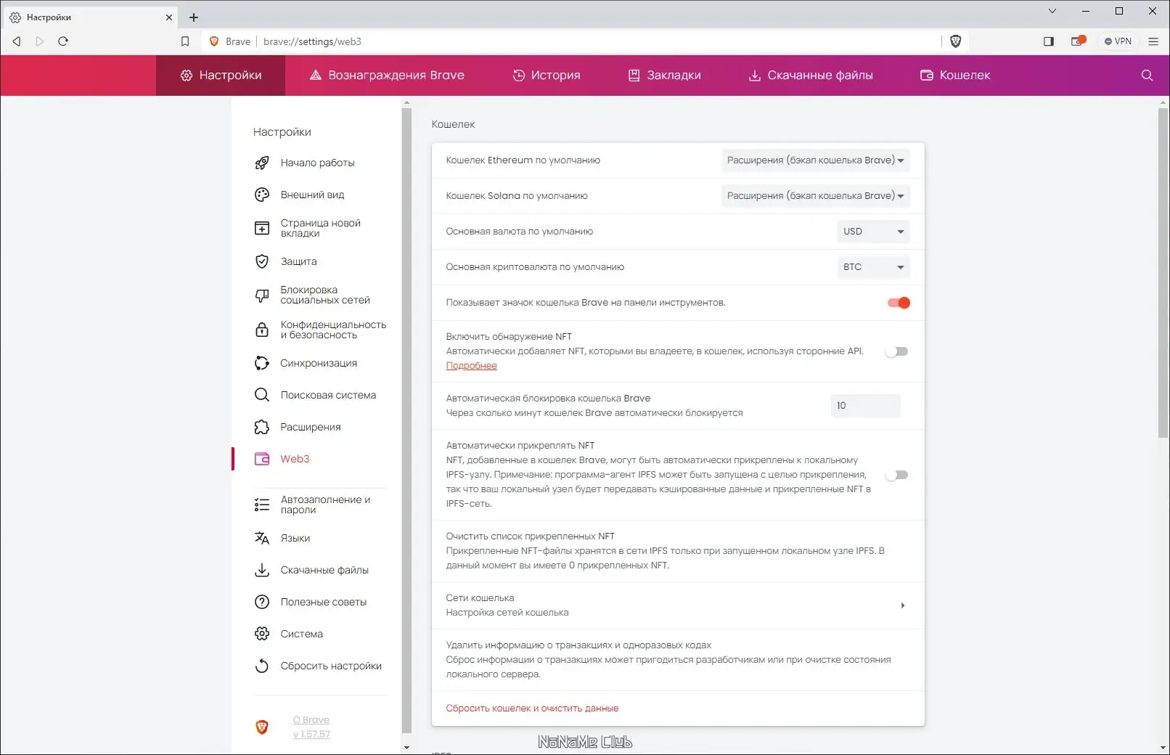Open the Кошелек Ethereum по умолчанию dropdown
Viewport: 1170px width, 755px height.
pos(815,160)
